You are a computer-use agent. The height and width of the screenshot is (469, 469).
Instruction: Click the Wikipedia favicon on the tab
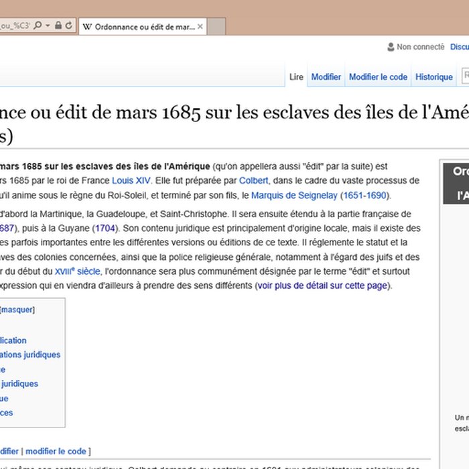coord(87,27)
